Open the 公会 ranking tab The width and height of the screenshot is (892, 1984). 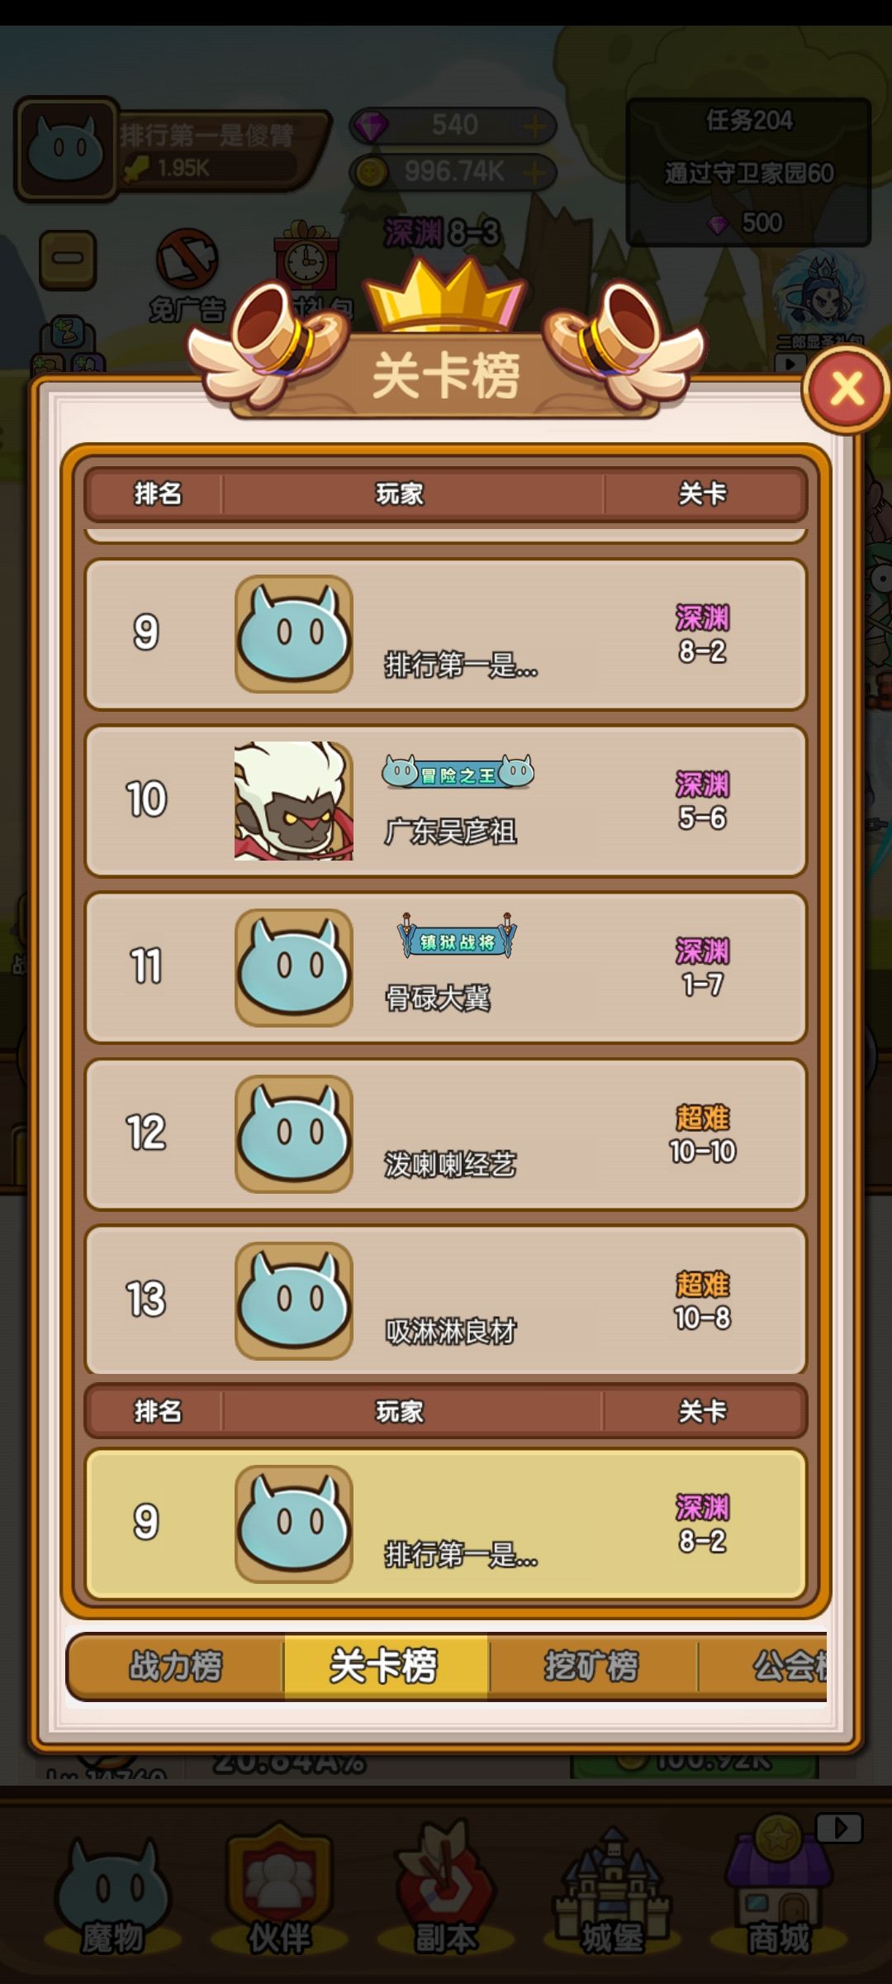763,1665
